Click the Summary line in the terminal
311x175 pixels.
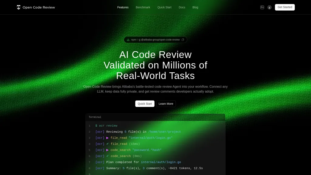pos(149,168)
